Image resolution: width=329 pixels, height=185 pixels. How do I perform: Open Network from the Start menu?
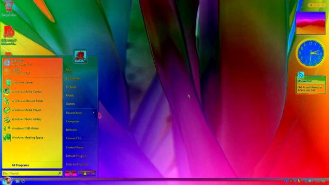71,130
